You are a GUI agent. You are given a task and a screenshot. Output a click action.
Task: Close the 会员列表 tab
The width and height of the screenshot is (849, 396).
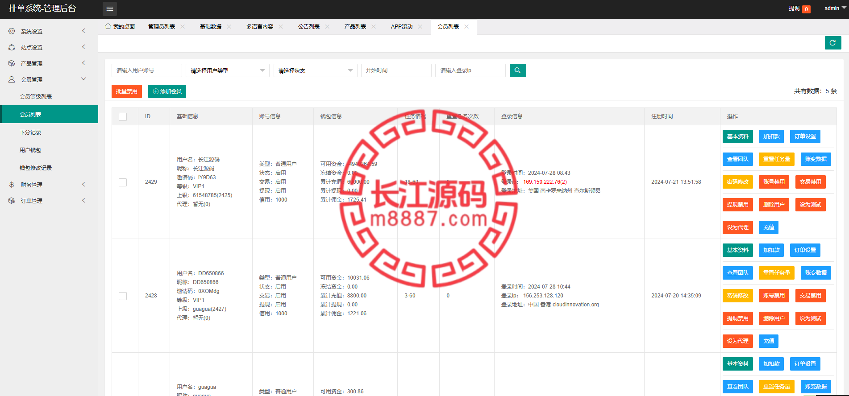(466, 27)
